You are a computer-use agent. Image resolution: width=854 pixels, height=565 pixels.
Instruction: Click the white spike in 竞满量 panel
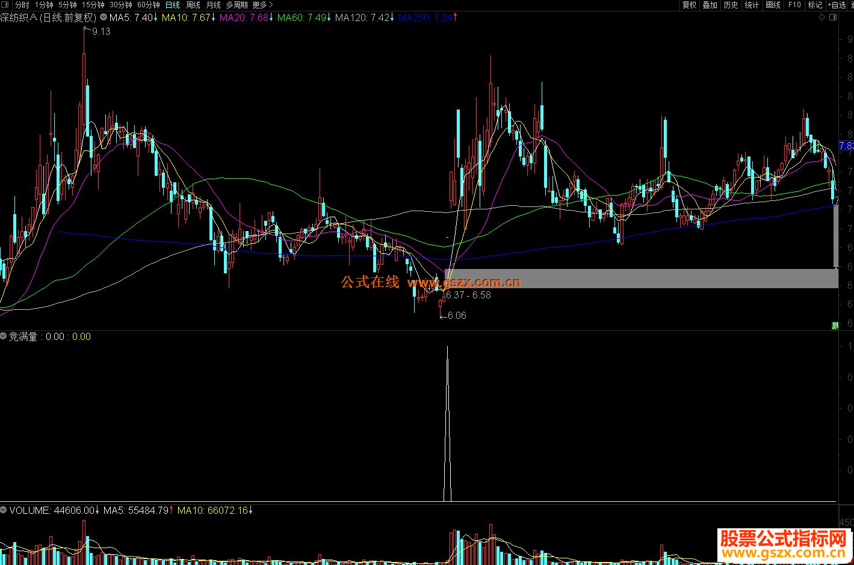coord(447,423)
